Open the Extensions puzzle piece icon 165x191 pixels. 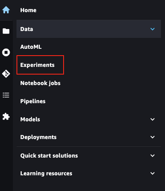point(6,116)
